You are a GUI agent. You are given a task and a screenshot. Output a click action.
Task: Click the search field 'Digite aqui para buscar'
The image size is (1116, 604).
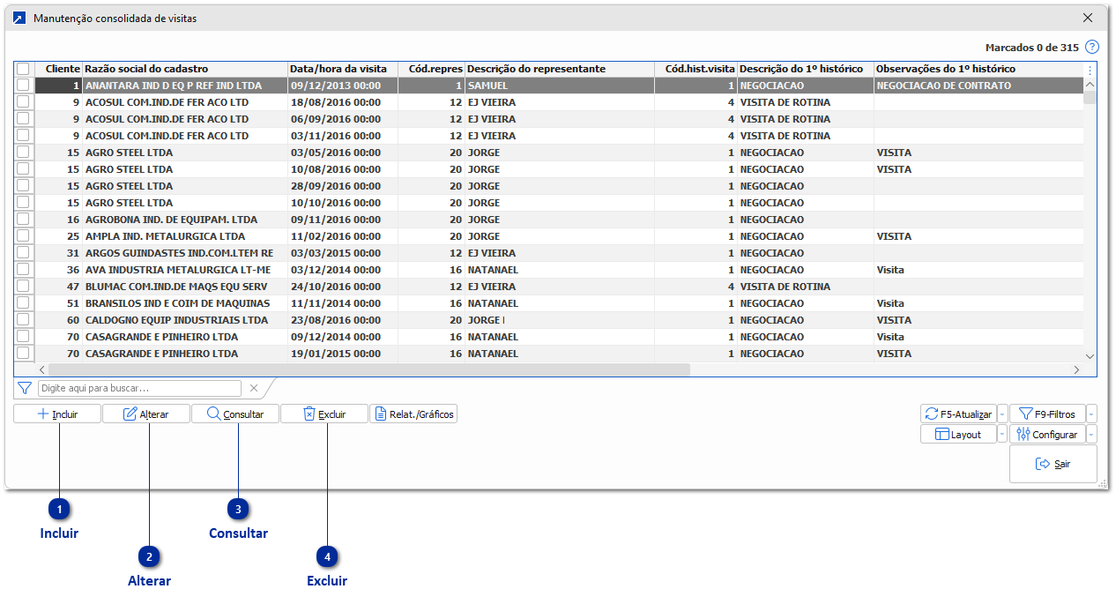139,388
